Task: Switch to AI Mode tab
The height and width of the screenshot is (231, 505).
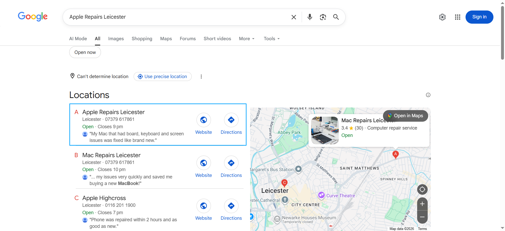Action: click(78, 39)
